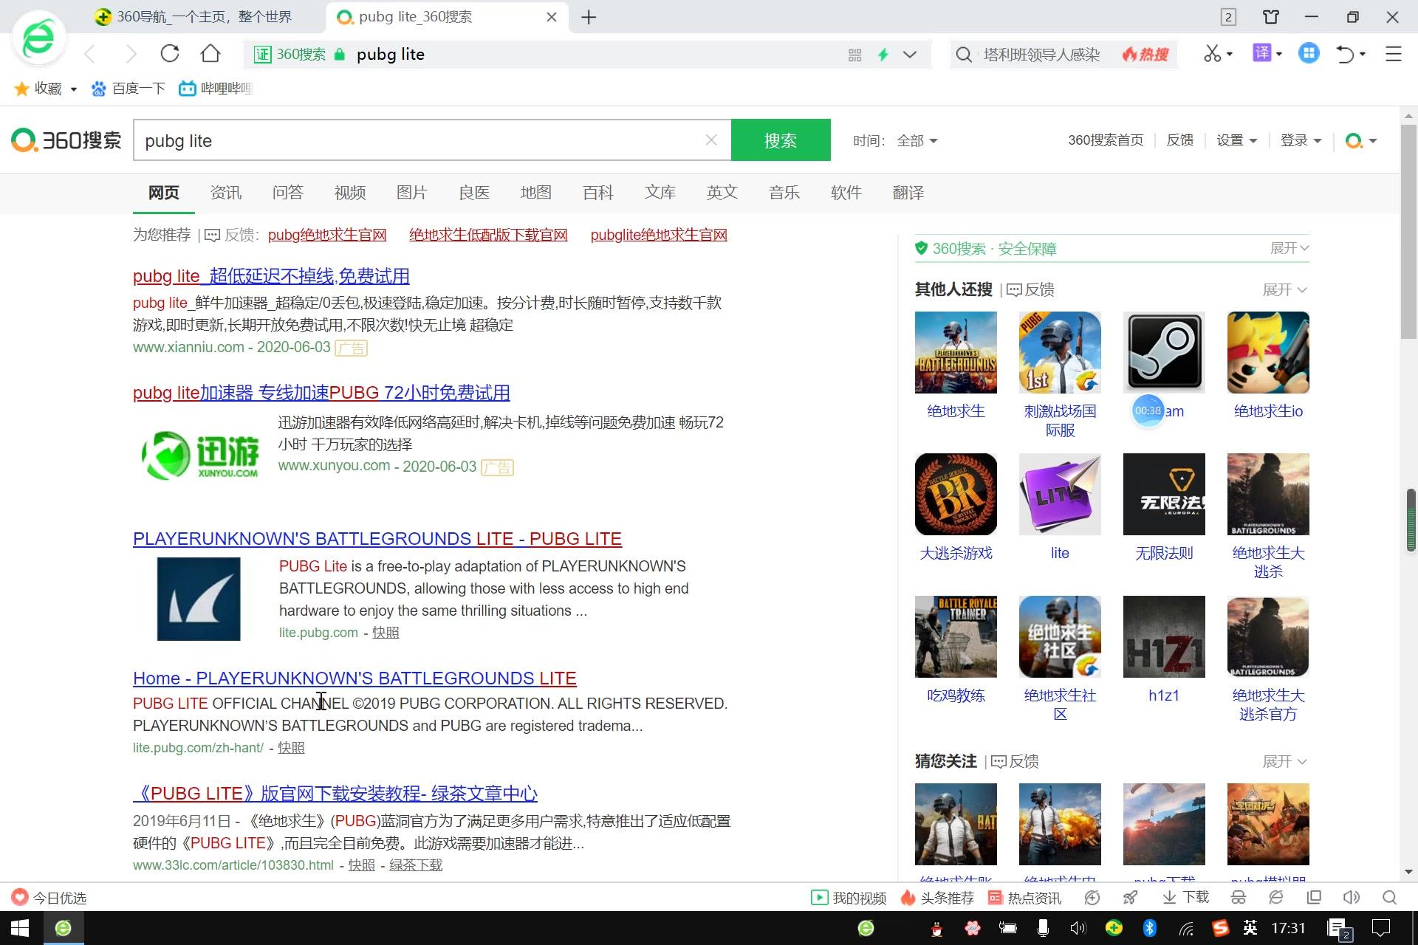Open 快照 for lite.pubg.com/zh-hant/ result

[291, 748]
